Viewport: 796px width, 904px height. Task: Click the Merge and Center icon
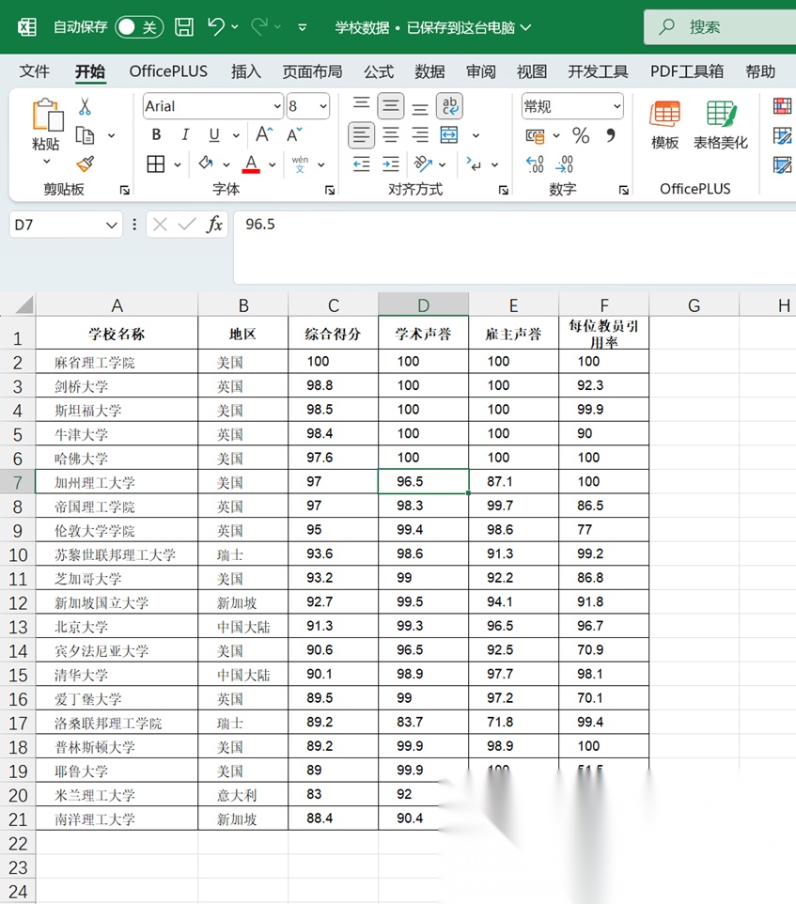click(x=449, y=135)
